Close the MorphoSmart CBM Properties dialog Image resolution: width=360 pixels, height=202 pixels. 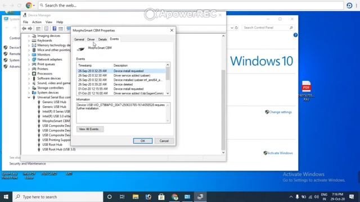coord(172,30)
